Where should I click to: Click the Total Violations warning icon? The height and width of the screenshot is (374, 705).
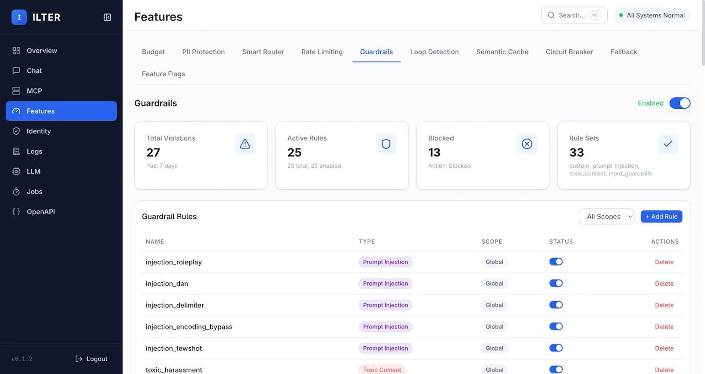coord(245,144)
